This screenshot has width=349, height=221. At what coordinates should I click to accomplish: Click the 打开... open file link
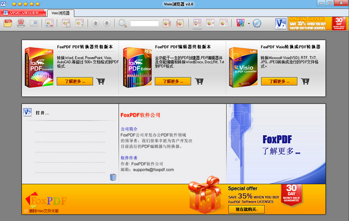tap(42, 113)
